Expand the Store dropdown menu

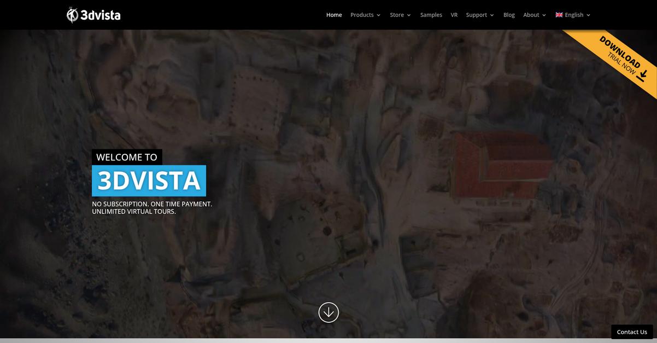click(x=400, y=15)
